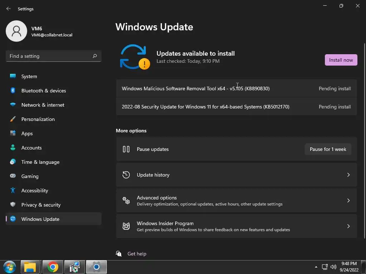The width and height of the screenshot is (366, 274).
Task: Click the Time & language clock icon
Action: [13, 162]
